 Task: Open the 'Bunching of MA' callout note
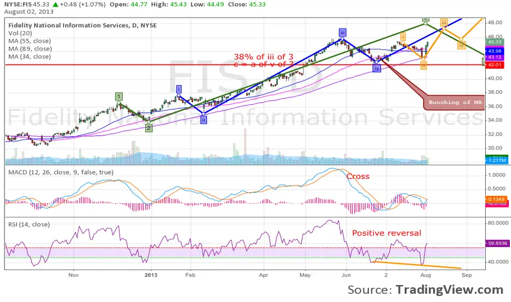[x=455, y=102]
